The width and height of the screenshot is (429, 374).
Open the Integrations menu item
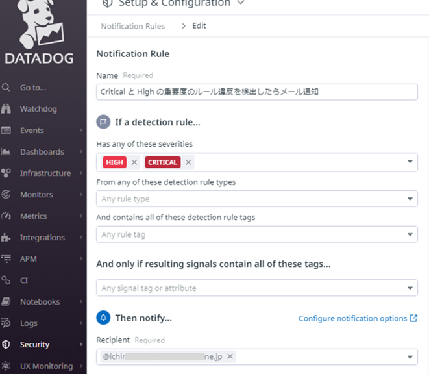click(x=42, y=238)
